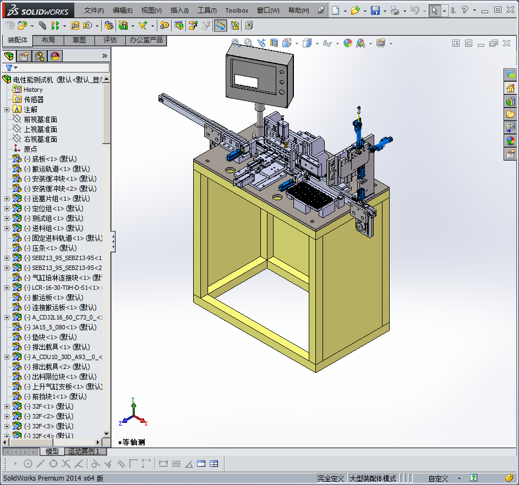Screen dimensions: 519x485
Task: Click the Mate paperclip icon
Action: point(42,25)
